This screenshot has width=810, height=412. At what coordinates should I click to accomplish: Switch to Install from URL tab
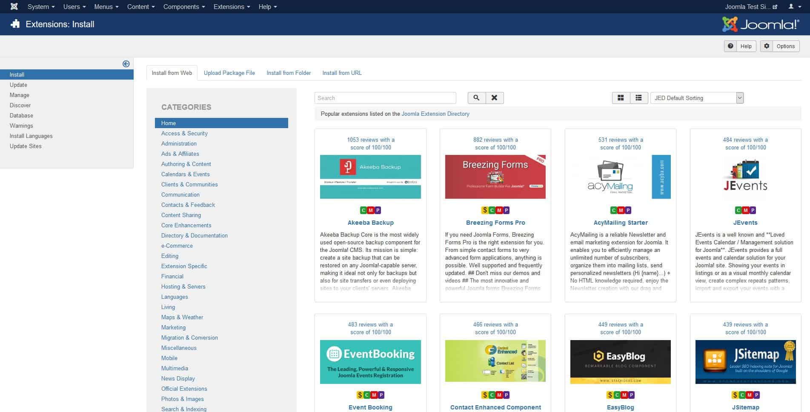(x=342, y=73)
